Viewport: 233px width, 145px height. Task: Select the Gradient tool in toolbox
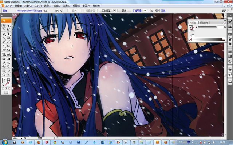[8, 59]
